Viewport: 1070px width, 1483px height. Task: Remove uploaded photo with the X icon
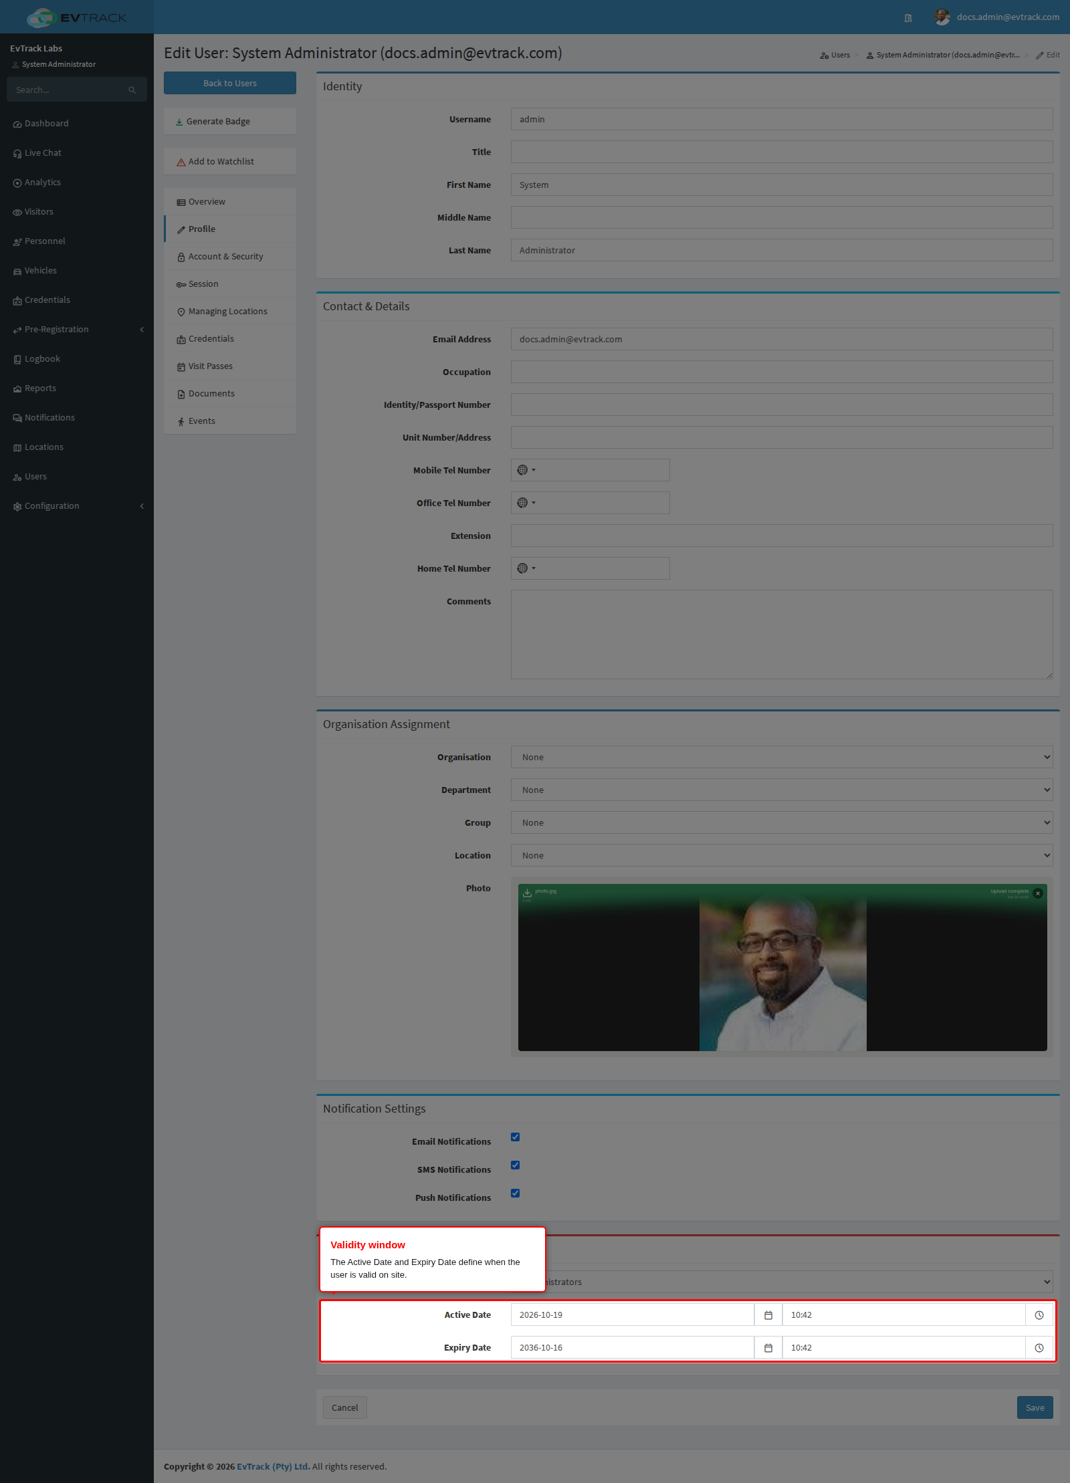point(1038,893)
